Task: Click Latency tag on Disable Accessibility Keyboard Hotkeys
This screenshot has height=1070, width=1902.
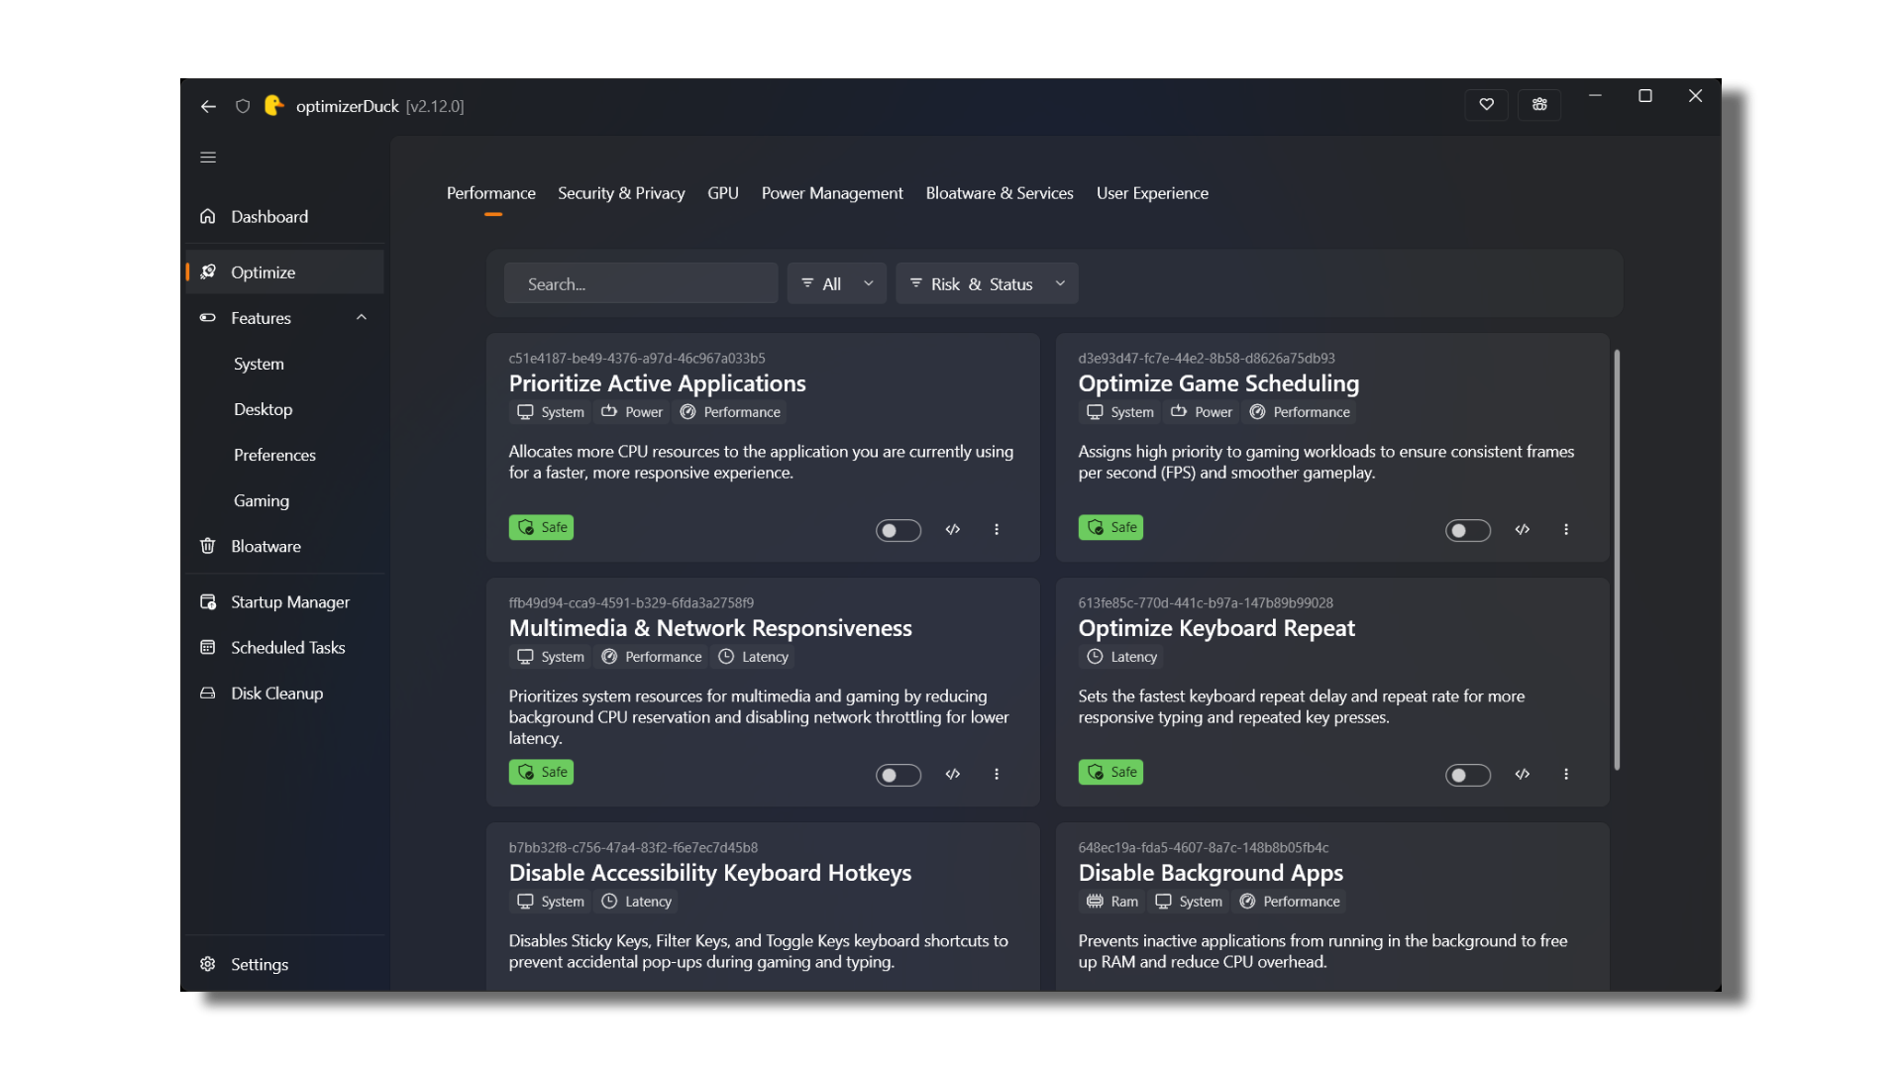Action: pyautogui.click(x=636, y=902)
